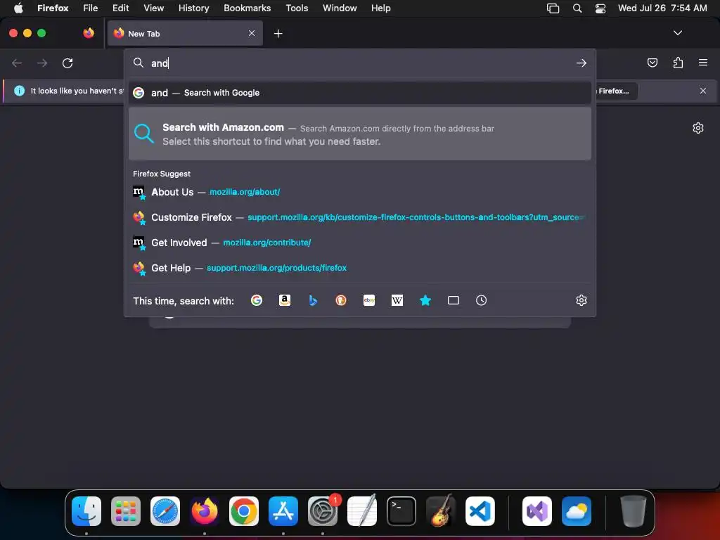Click the go arrow in address bar

coord(581,63)
